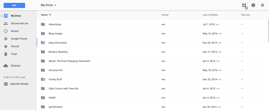Click the Blog Images folder icon
Screen dimensions: 269x110
coord(43,34)
